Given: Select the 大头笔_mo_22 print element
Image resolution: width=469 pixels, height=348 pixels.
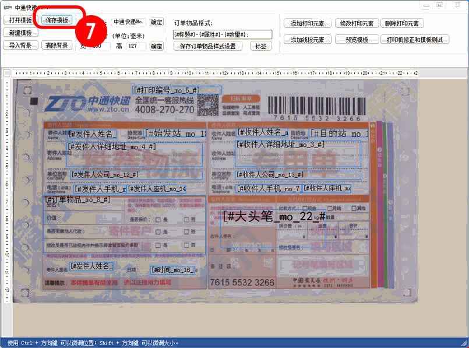Looking at the screenshot, I should pos(274,216).
